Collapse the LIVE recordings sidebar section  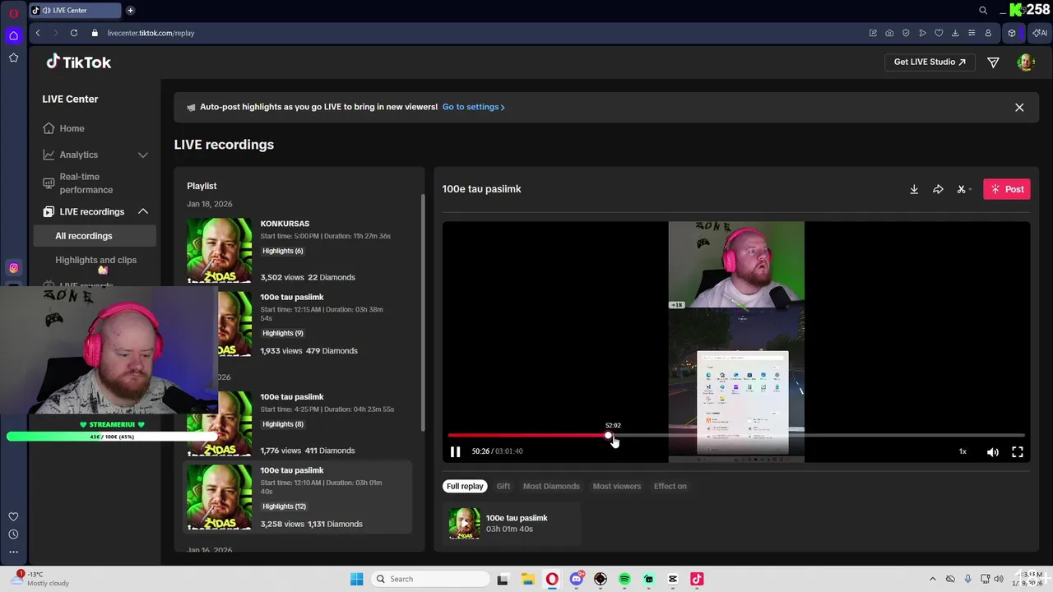pyautogui.click(x=142, y=211)
